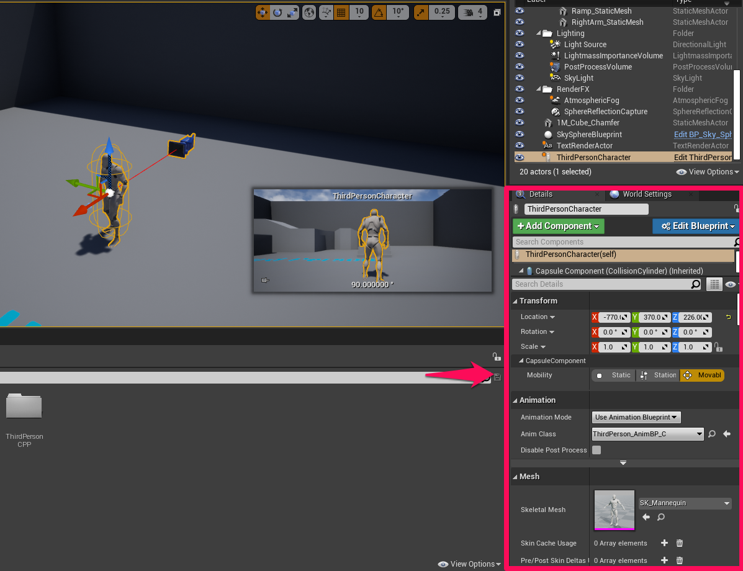Screen dimensions: 743x571
Task: Toggle grid snapping in viewport toolbar
Action: (341, 12)
